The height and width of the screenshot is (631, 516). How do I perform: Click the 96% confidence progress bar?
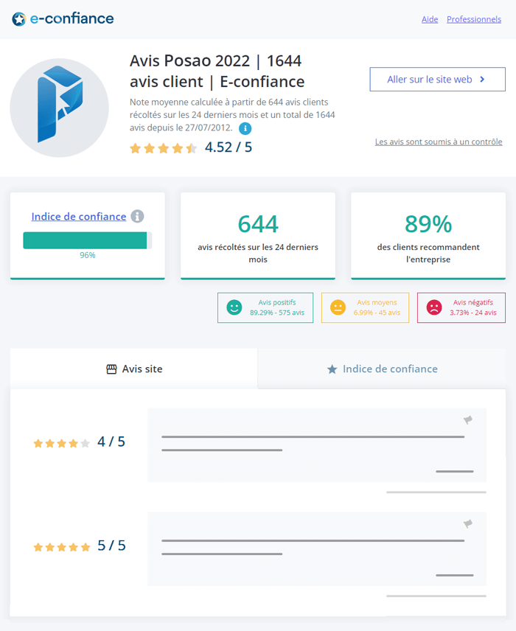(87, 240)
